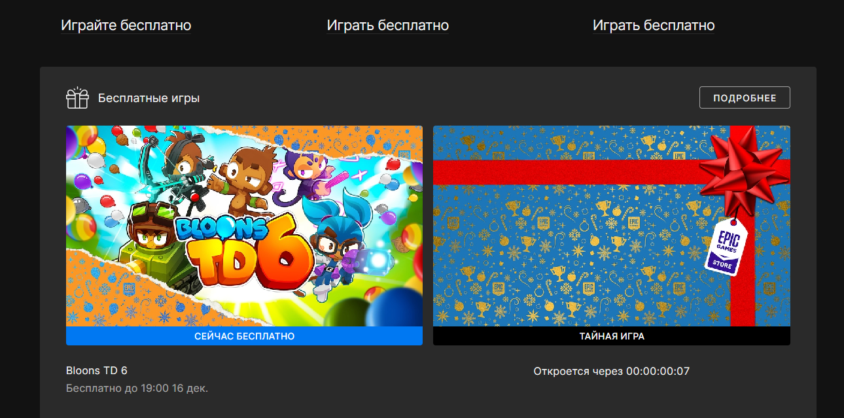The width and height of the screenshot is (844, 418).
Task: Open the Bloons TD 6 title link
Action: coord(97,370)
